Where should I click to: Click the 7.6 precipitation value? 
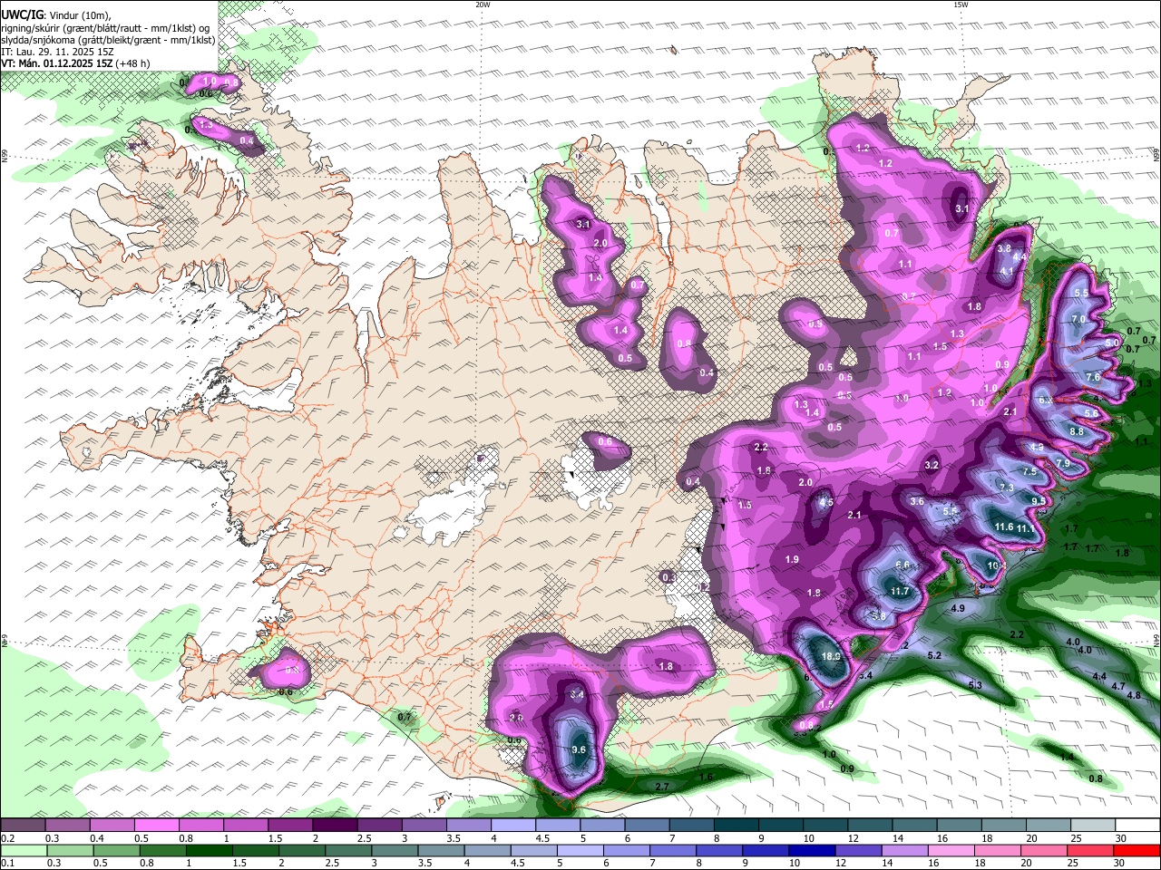[1093, 377]
